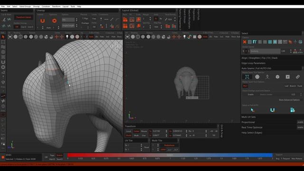The height and width of the screenshot is (171, 304).
Task: Click the Branch button in Mosaic options
Action: (293, 86)
